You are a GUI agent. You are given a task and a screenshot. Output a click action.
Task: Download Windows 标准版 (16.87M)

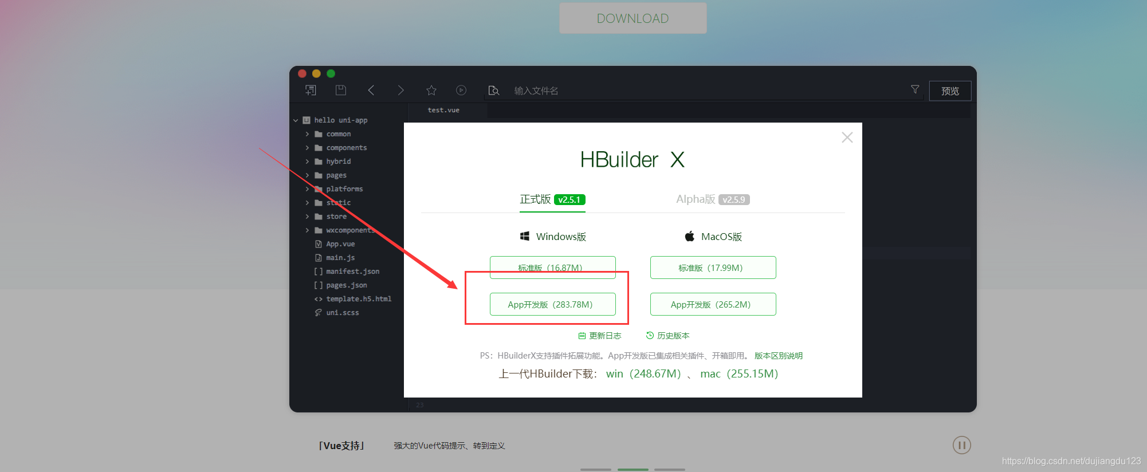[x=552, y=268]
